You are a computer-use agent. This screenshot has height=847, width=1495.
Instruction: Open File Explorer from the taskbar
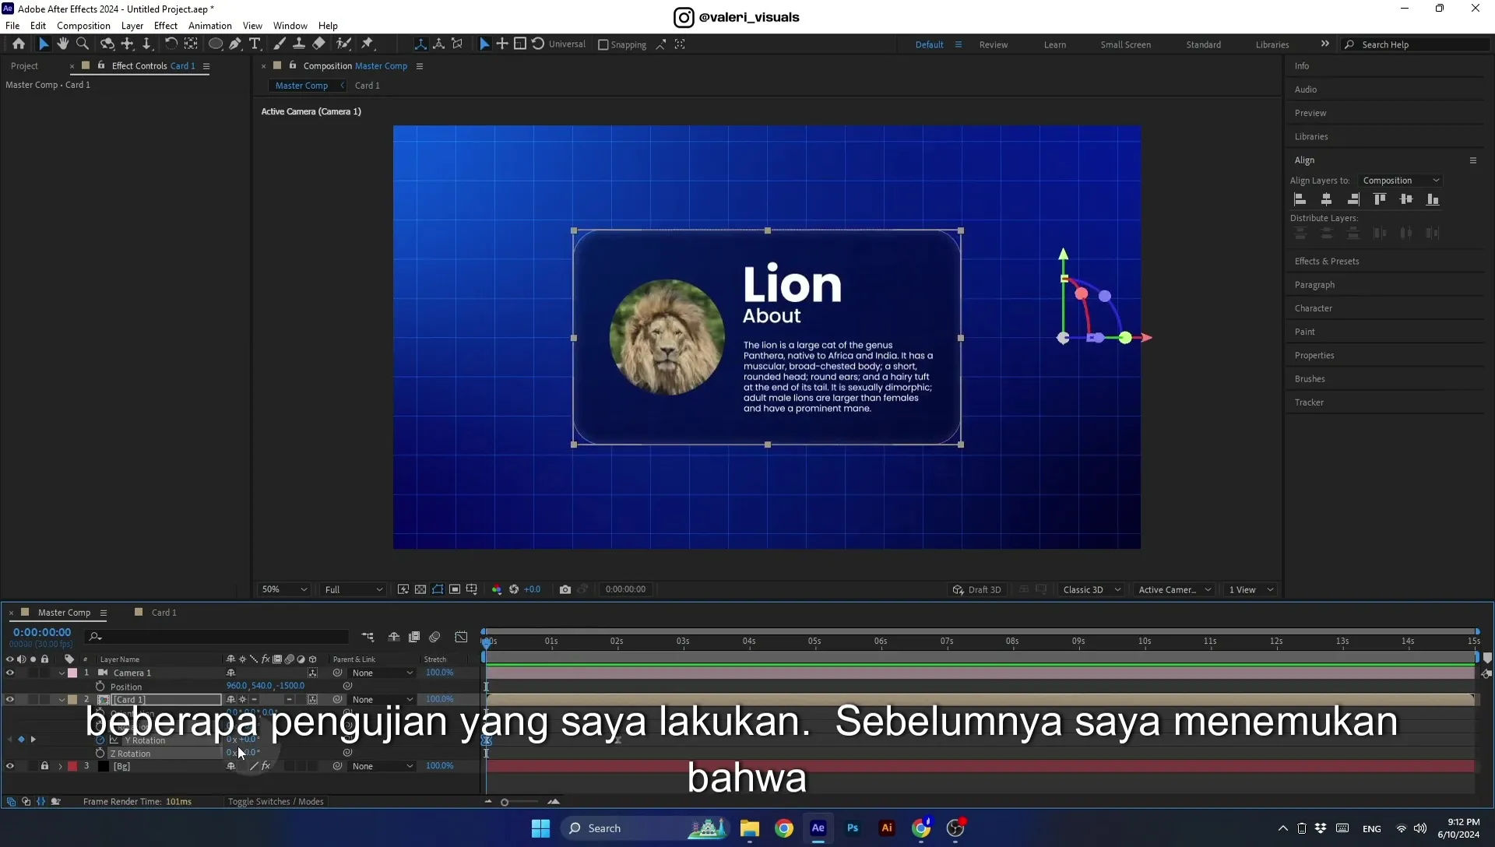(x=750, y=828)
